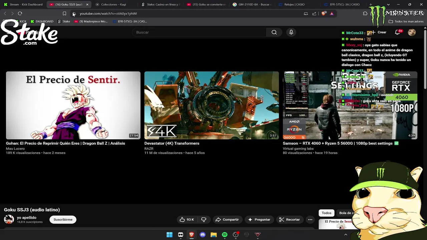The height and width of the screenshot is (240, 427).
Task: Click the Crear button
Action: (x=379, y=32)
